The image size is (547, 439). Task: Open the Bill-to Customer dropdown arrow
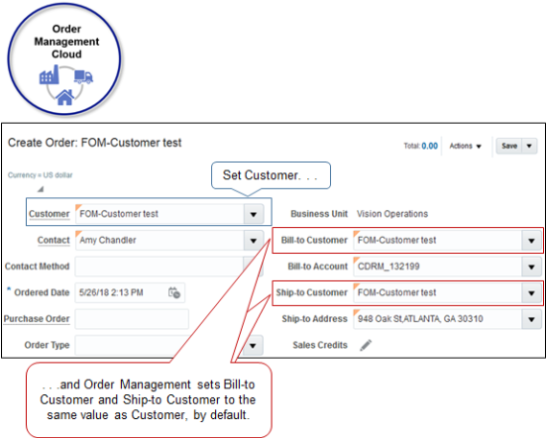click(531, 241)
